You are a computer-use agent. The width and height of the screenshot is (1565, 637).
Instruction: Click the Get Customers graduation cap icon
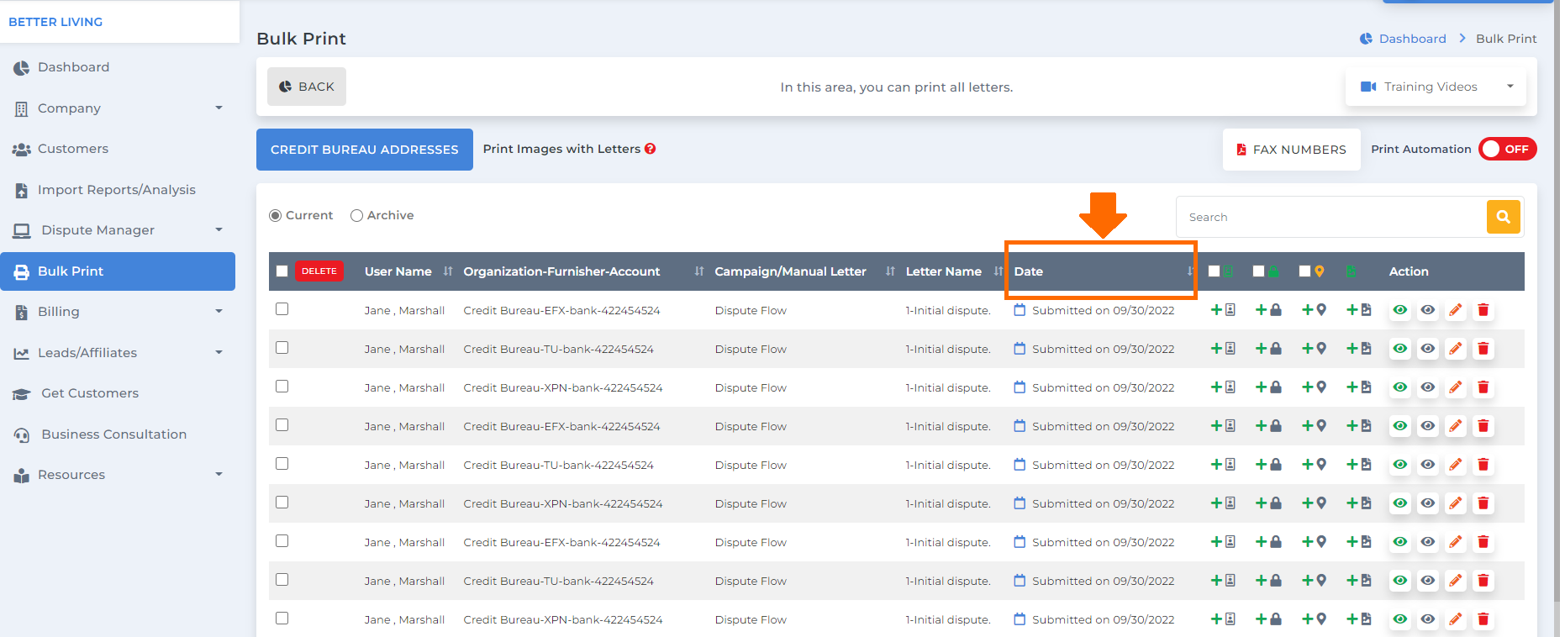[x=22, y=394]
